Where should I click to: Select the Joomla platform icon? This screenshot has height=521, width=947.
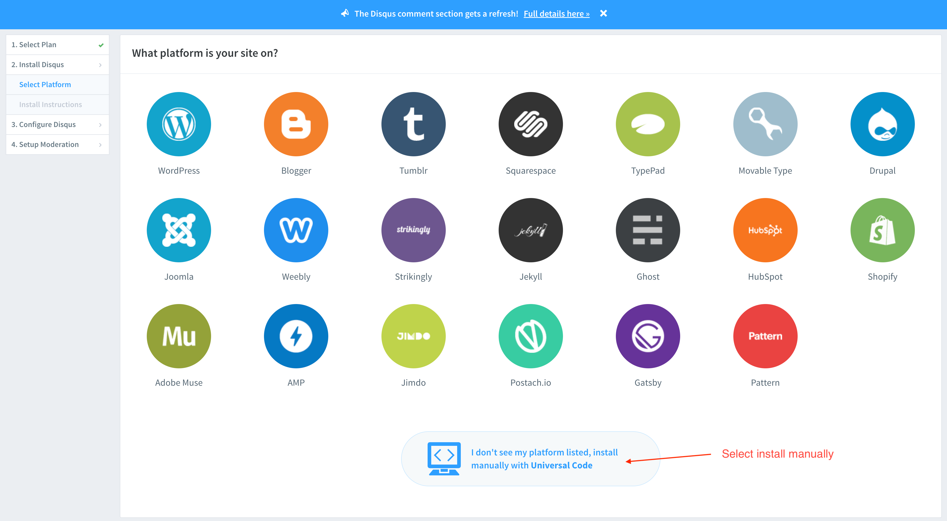click(x=179, y=230)
